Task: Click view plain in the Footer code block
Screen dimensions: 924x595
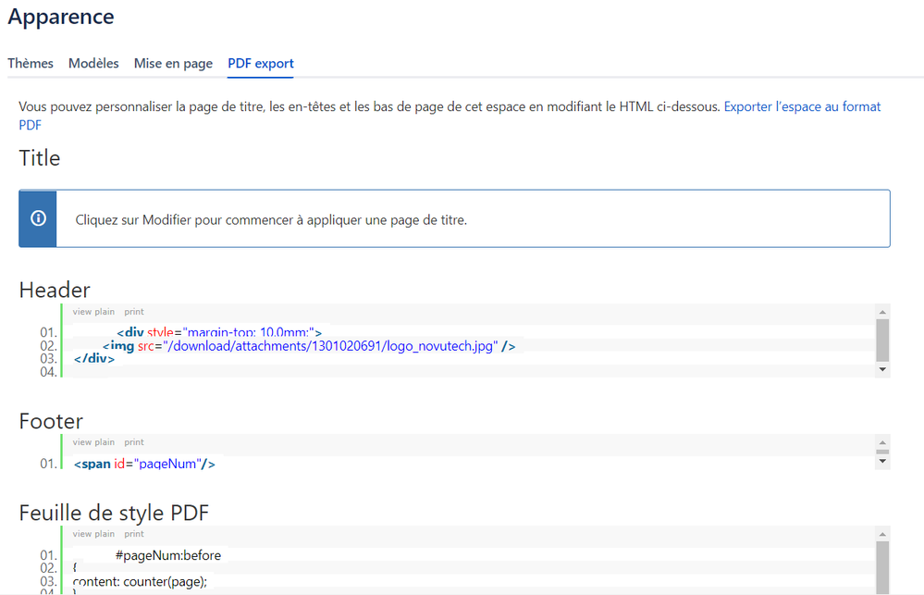Action: [93, 441]
